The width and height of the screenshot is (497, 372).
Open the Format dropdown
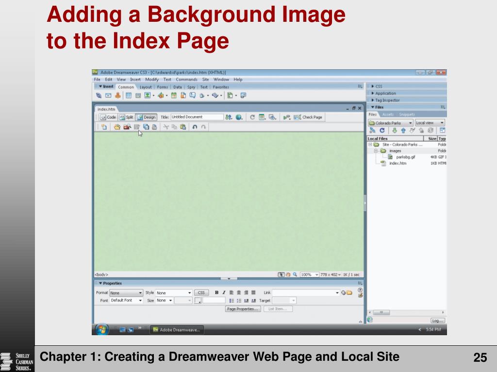tap(126, 293)
